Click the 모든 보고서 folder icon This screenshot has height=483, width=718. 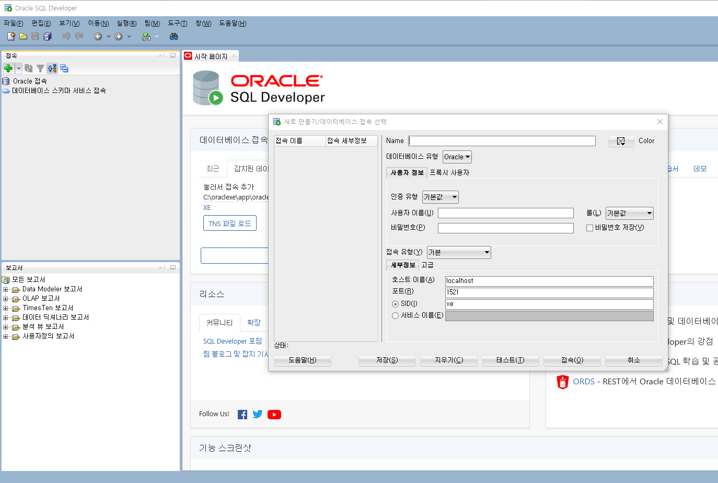pos(6,280)
